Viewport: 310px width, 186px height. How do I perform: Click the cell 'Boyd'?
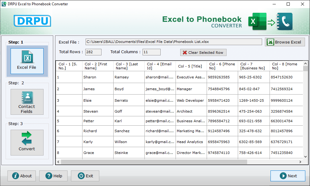pos(129,89)
